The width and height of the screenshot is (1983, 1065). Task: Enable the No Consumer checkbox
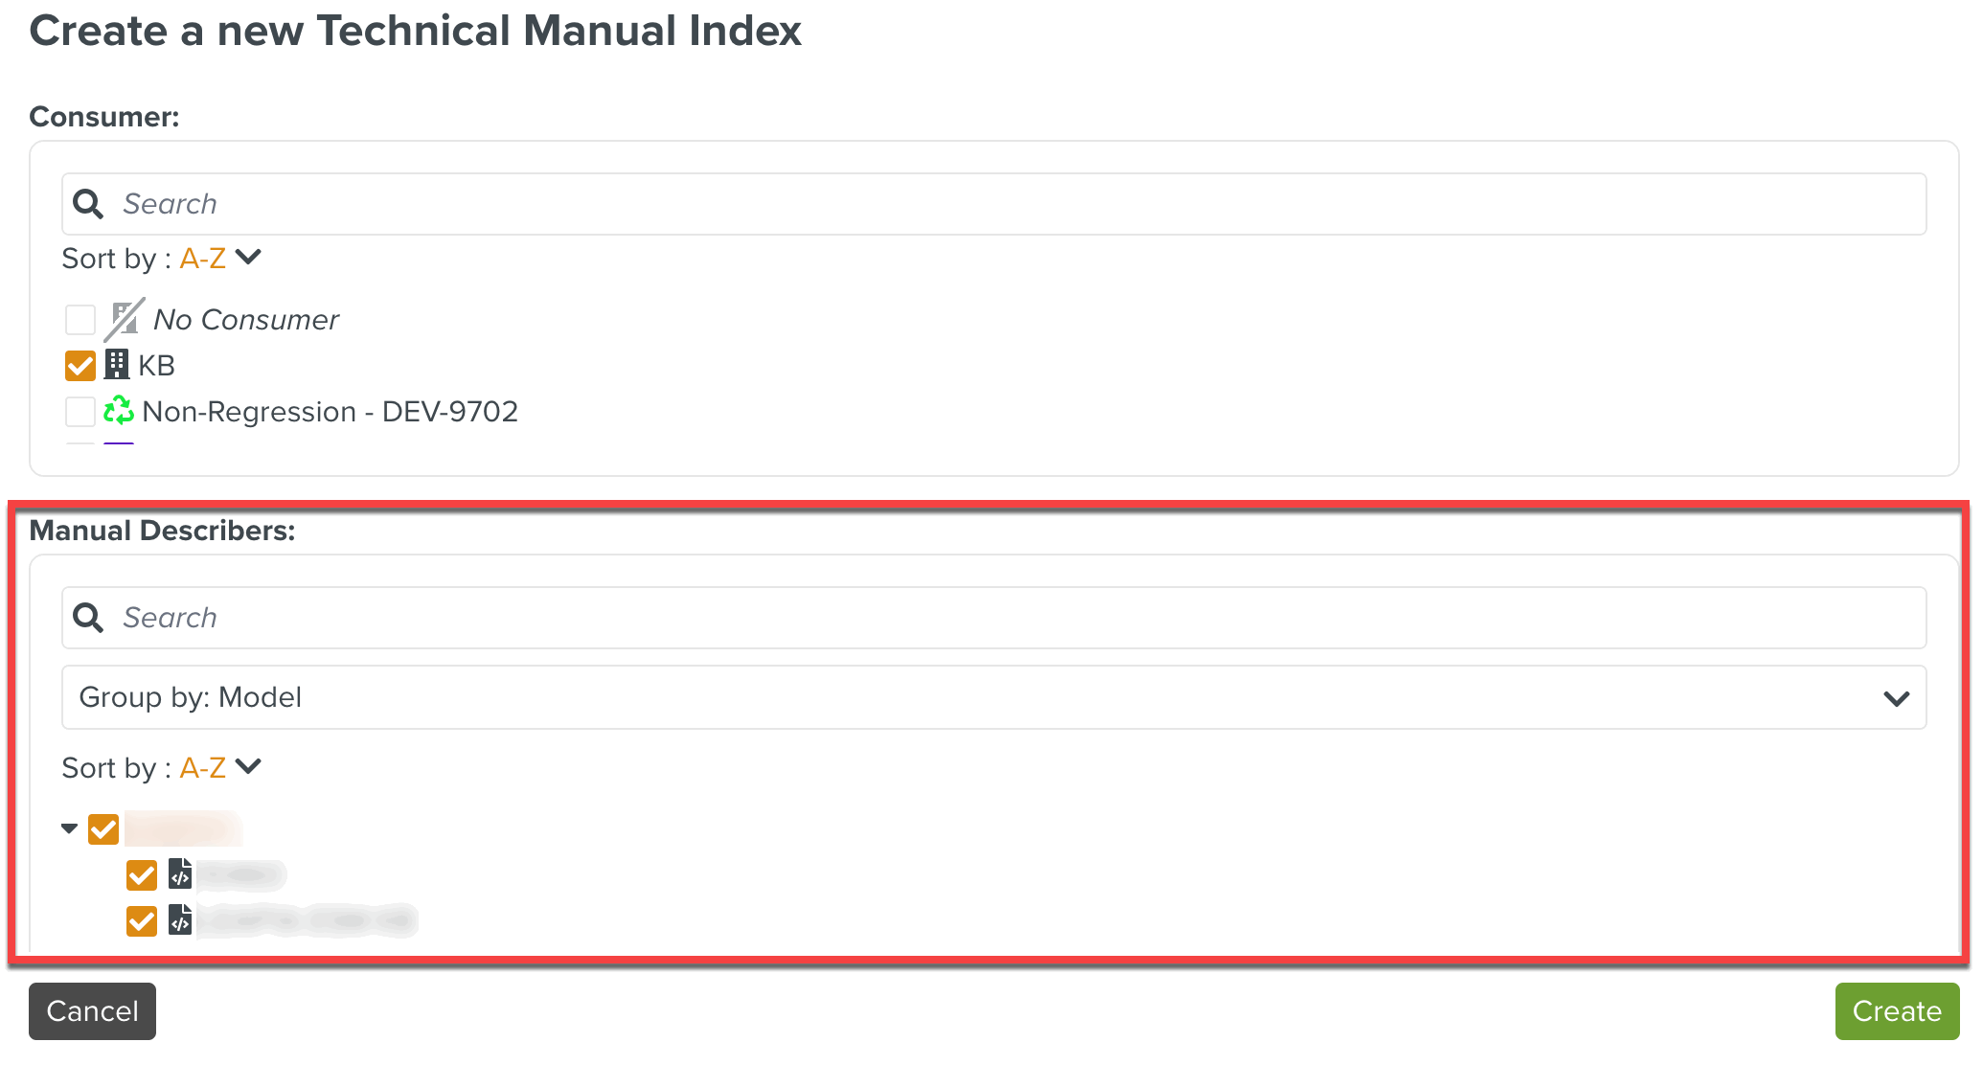[x=80, y=319]
